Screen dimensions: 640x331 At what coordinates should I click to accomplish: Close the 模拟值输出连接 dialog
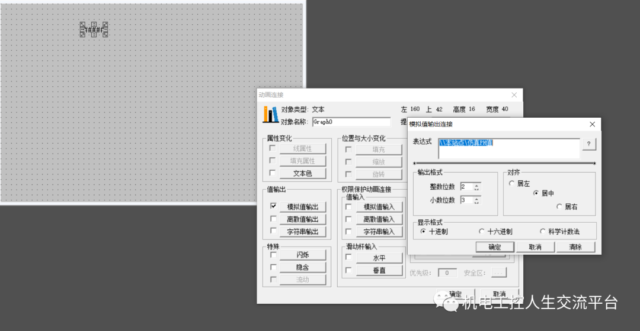(x=592, y=124)
